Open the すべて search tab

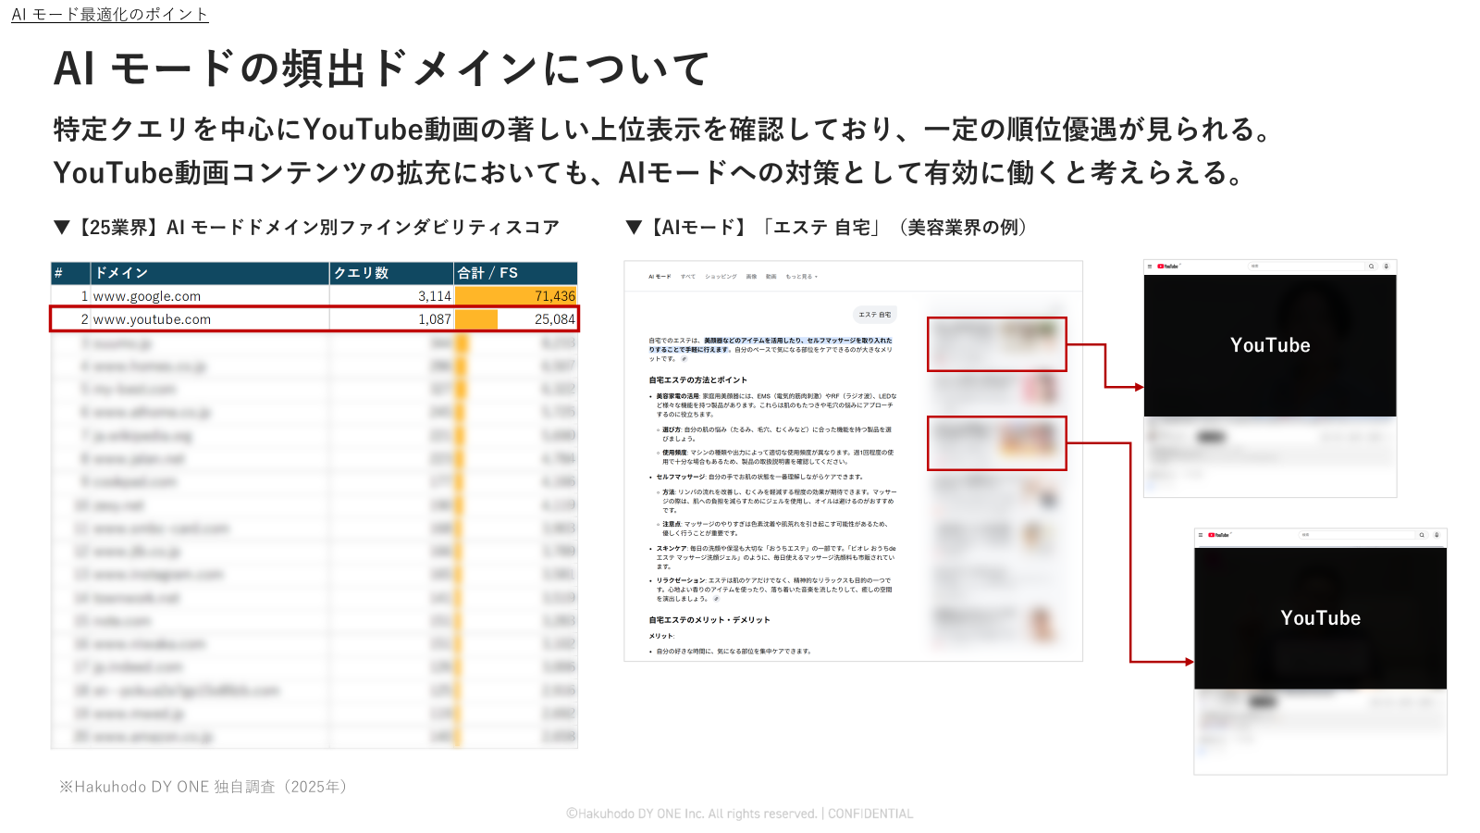(x=687, y=277)
